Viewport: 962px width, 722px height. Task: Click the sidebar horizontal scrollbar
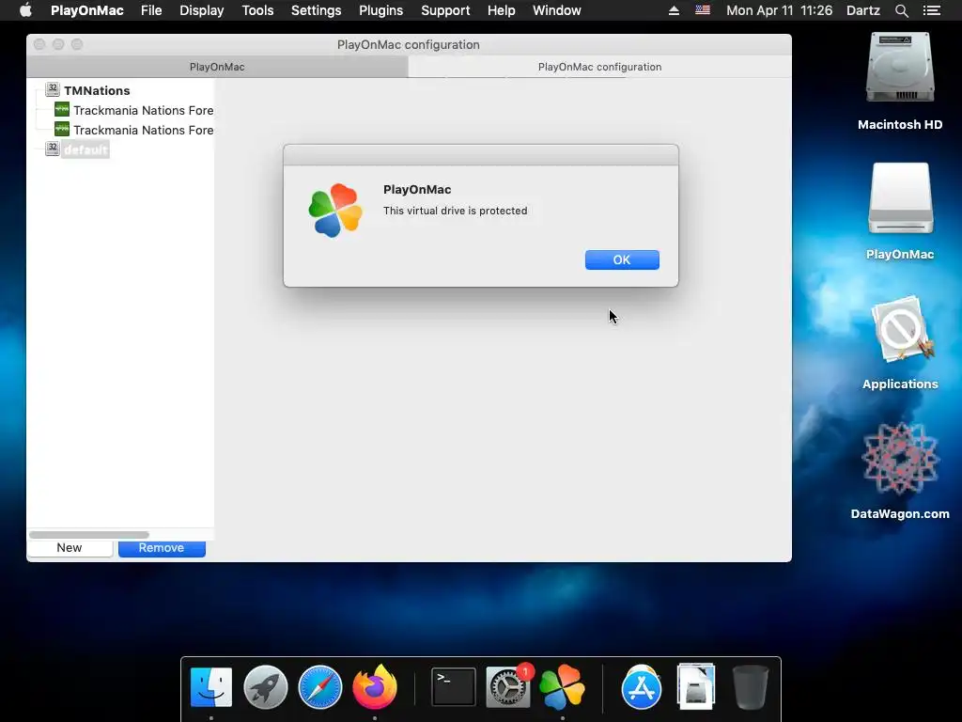pyautogui.click(x=89, y=535)
